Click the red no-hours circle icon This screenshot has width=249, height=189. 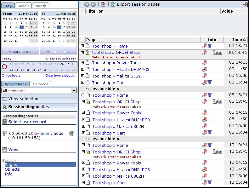point(4,67)
